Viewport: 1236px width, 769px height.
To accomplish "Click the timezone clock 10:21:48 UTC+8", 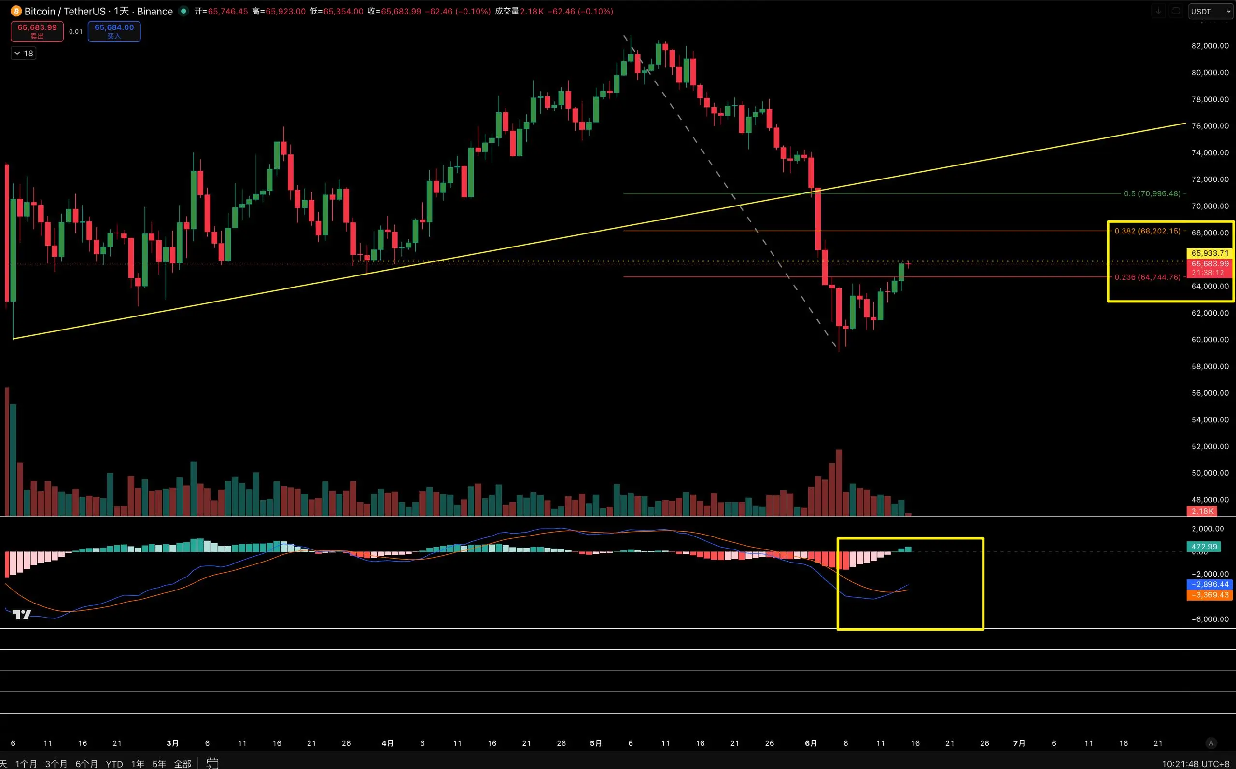I will [x=1196, y=763].
